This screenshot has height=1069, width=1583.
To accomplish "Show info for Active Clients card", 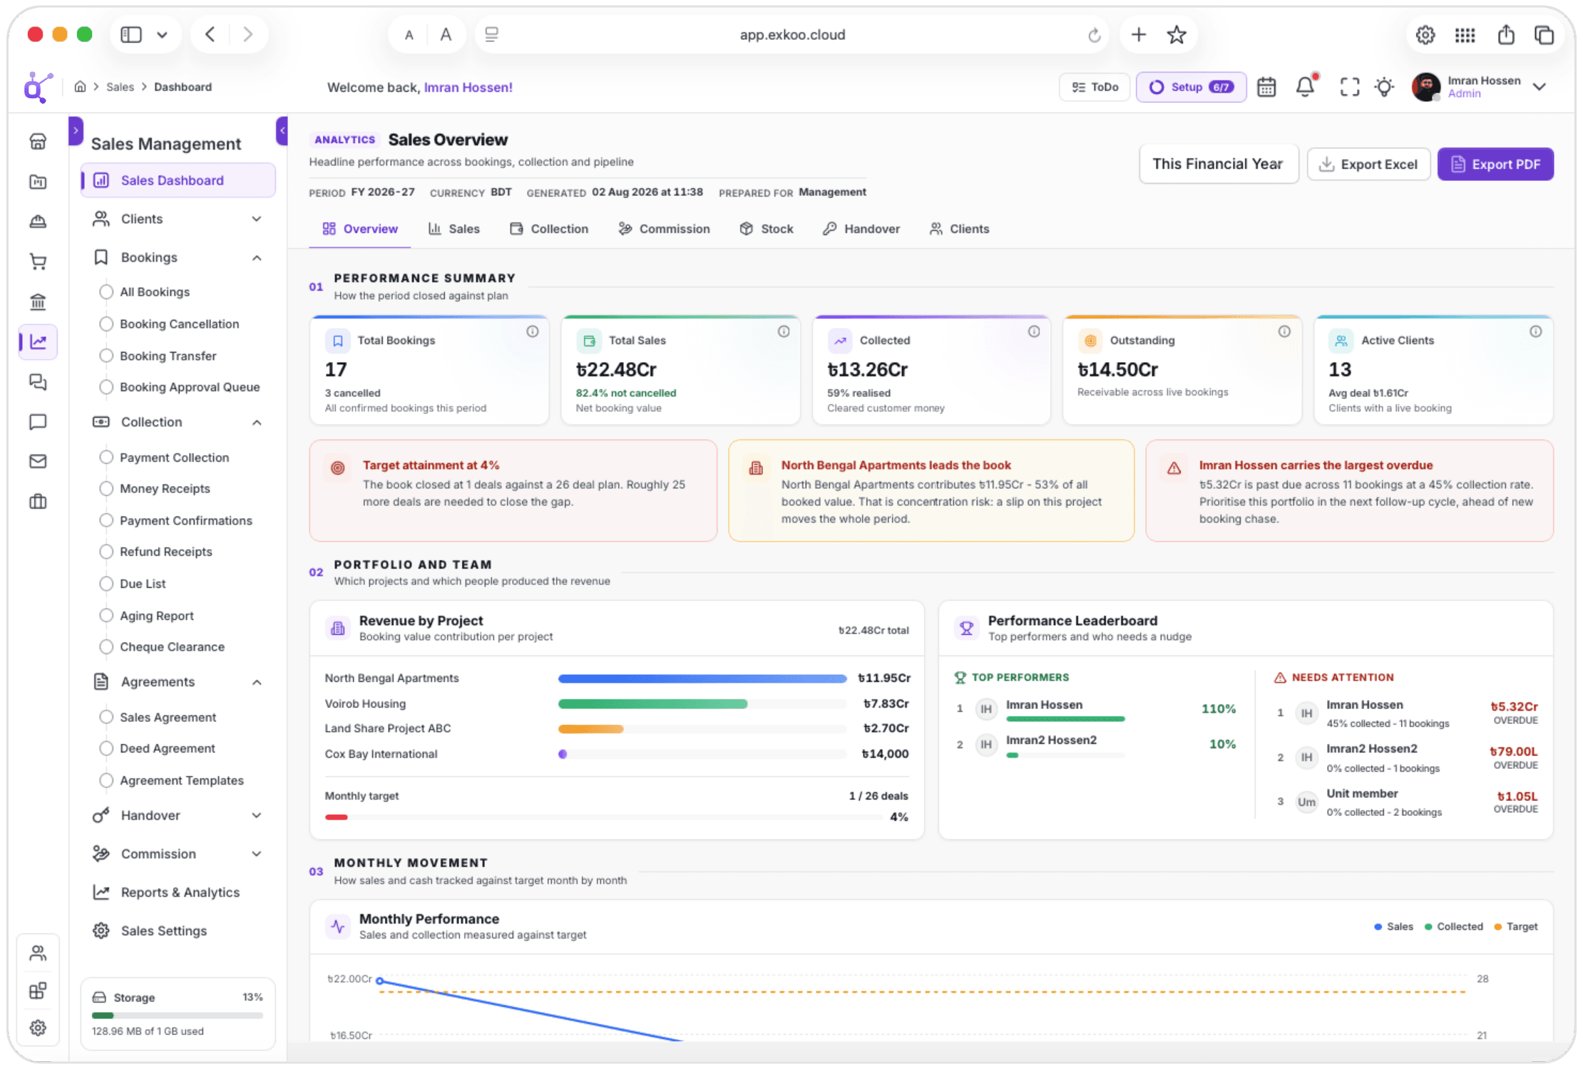I will pyautogui.click(x=1536, y=331).
